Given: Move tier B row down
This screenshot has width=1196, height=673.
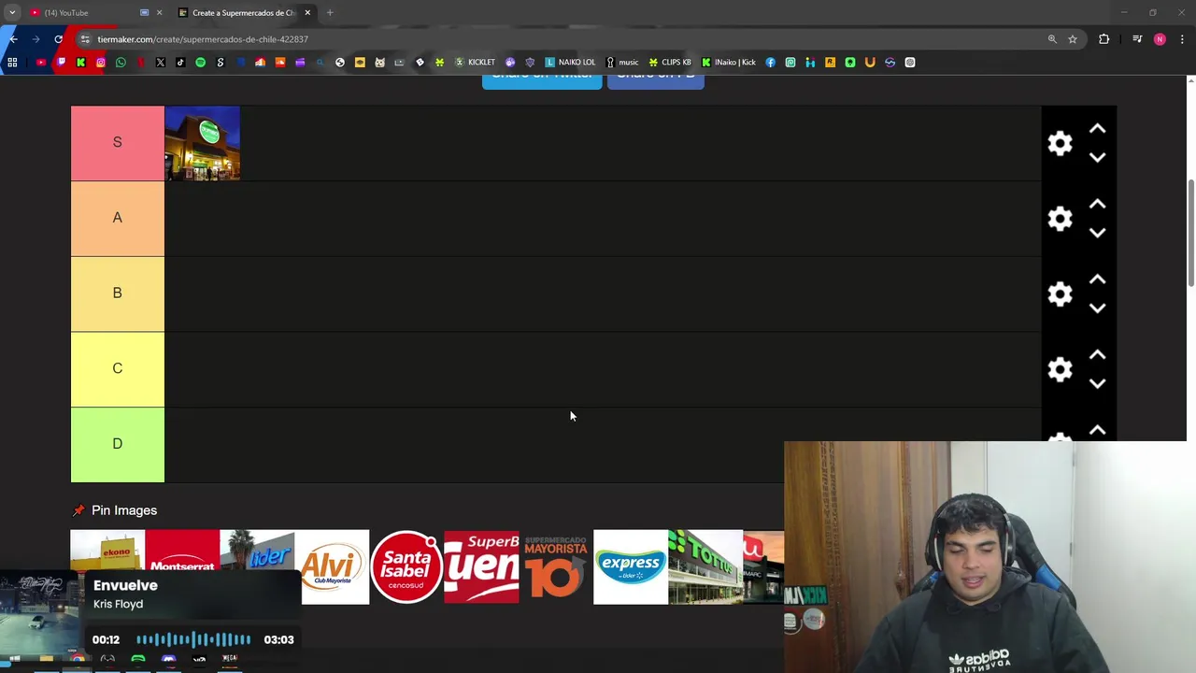Looking at the screenshot, I should (x=1097, y=308).
